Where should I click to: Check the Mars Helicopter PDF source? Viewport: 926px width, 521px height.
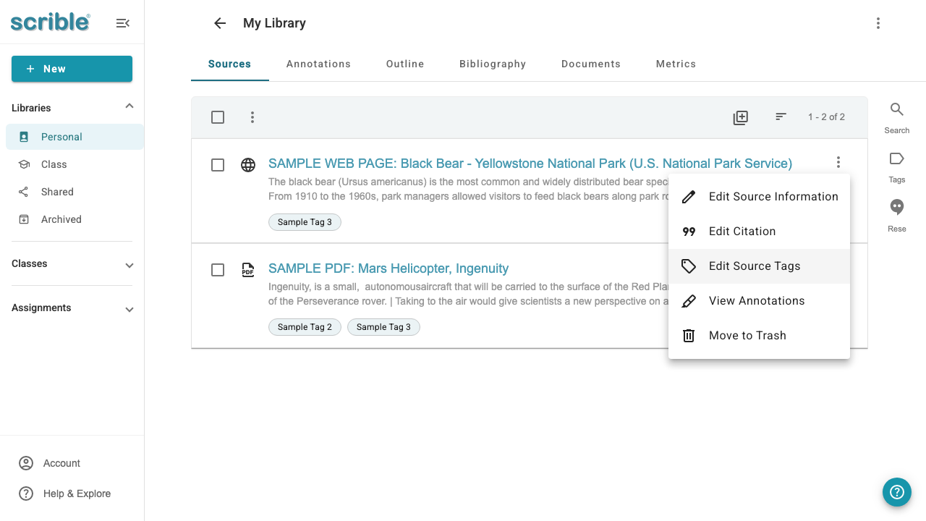pyautogui.click(x=218, y=270)
